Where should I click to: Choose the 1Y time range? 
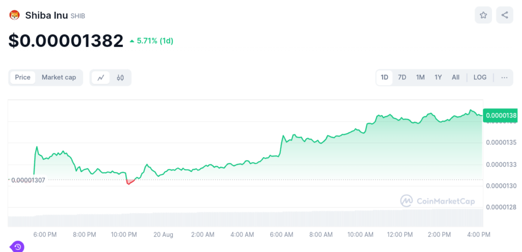pyautogui.click(x=438, y=77)
